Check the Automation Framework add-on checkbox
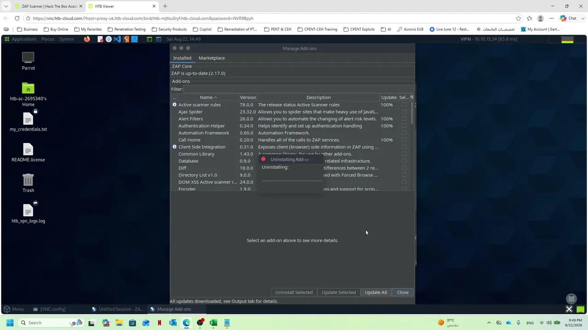Image resolution: width=588 pixels, height=330 pixels. [x=404, y=133]
